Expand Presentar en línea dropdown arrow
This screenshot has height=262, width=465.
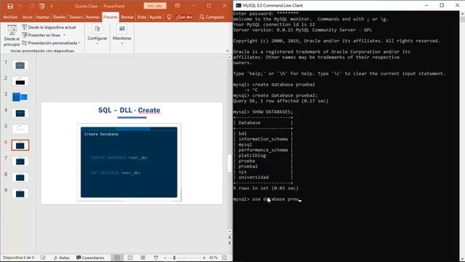pyautogui.click(x=64, y=35)
